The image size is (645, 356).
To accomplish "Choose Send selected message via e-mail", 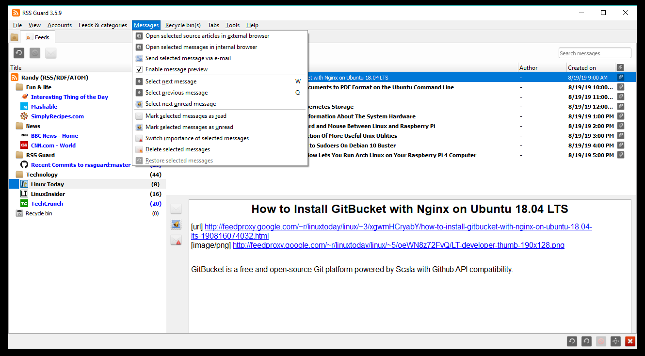I will coord(220,58).
